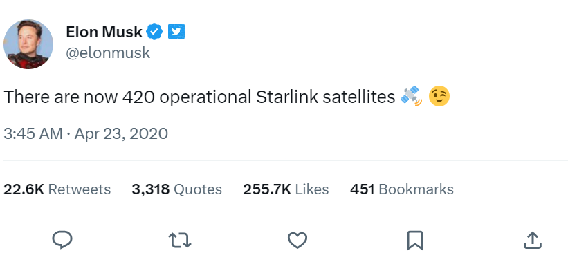Like the tweet with the heart icon

tap(297, 241)
